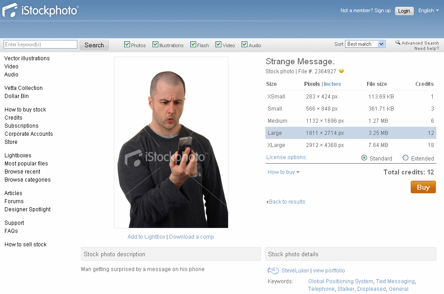
Task: Click the Stalker keyword
Action: (346, 289)
